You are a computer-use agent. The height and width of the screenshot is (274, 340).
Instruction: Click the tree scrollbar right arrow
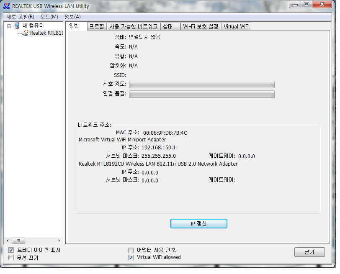[59, 241]
